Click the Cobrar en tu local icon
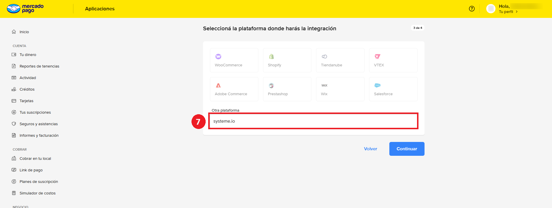This screenshot has width=552, height=208. [14, 158]
